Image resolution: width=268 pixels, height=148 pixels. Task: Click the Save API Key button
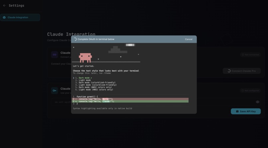246,111
